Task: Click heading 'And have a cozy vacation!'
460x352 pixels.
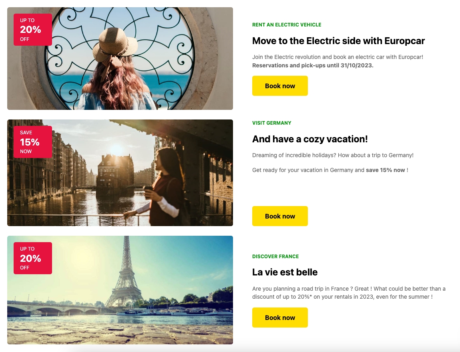Action: point(310,139)
